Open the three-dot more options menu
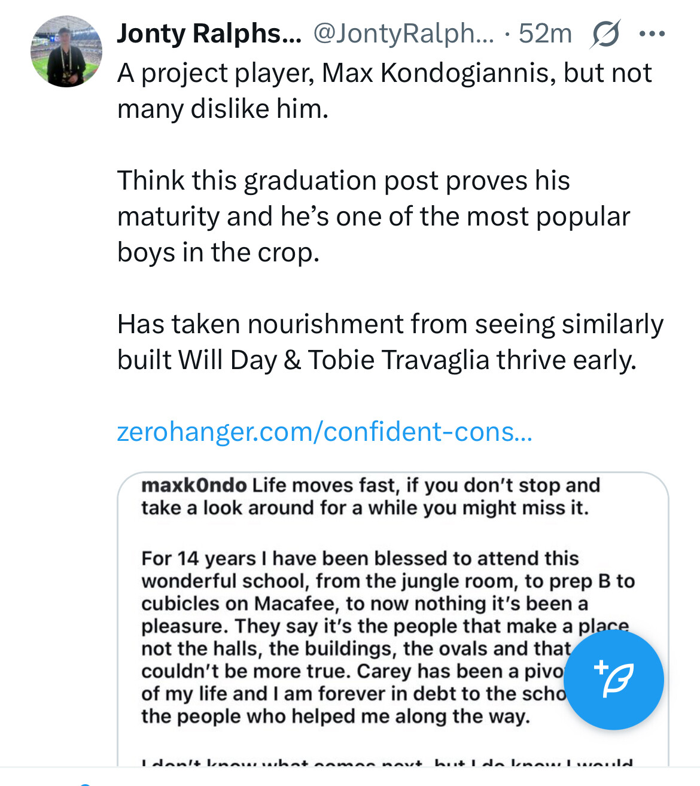 [652, 34]
